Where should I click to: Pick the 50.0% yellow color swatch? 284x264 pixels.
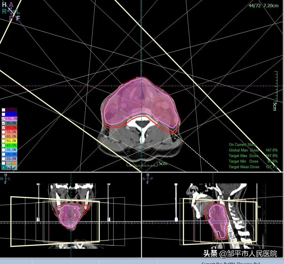tap(11, 141)
